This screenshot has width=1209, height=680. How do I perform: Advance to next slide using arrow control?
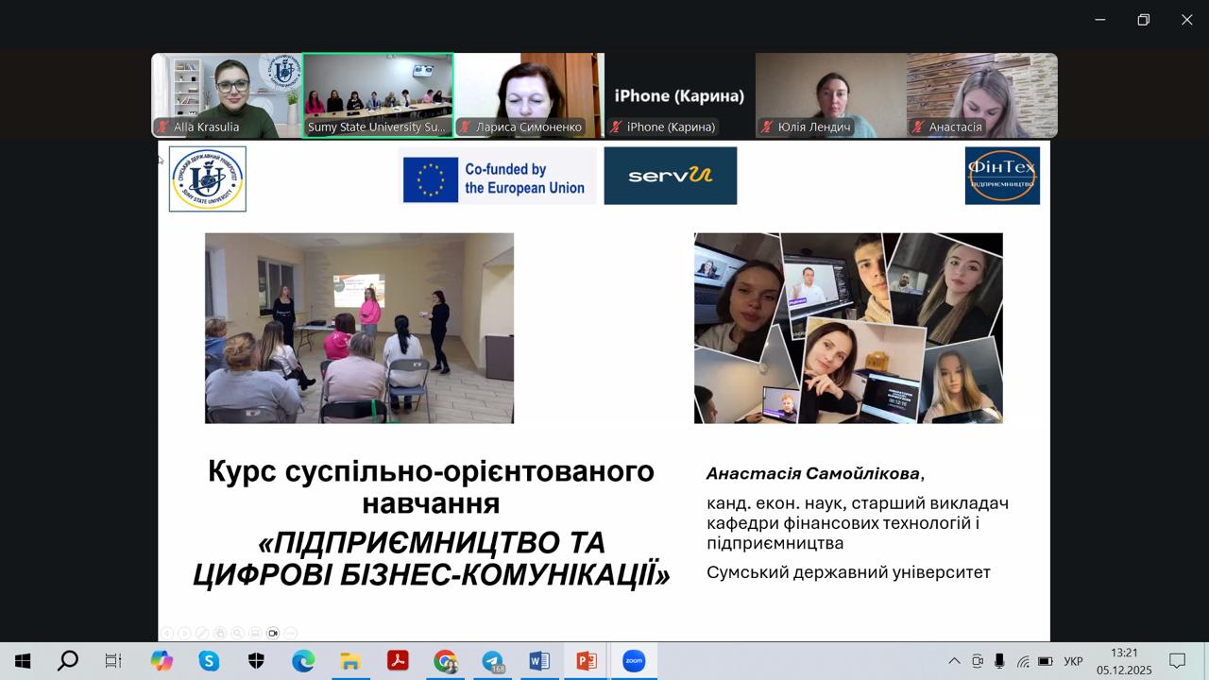(x=184, y=633)
